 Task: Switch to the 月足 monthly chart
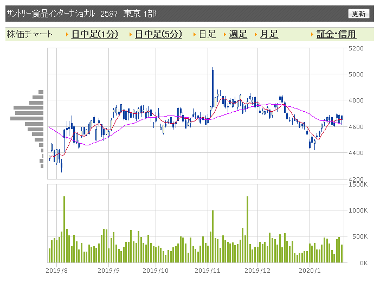269,34
